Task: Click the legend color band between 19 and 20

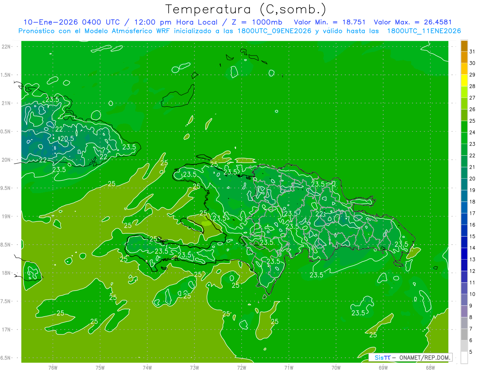Action: (464, 184)
